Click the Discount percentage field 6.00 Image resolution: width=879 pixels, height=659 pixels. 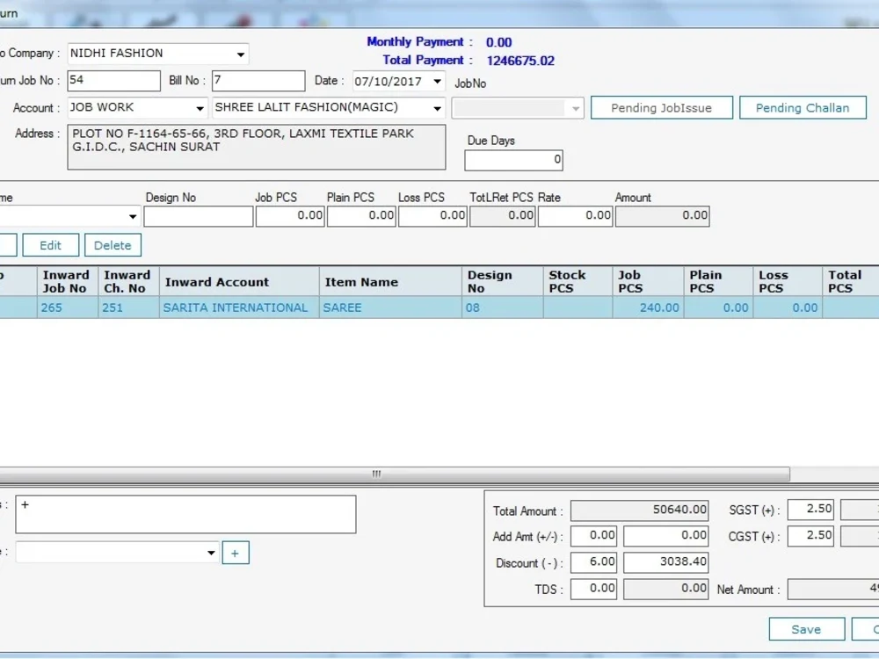tap(593, 562)
